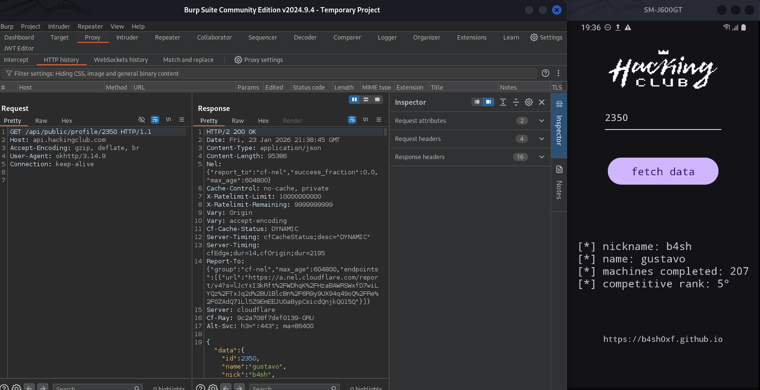
Task: Toggle show newline characters in Request pane
Action: 168,120
